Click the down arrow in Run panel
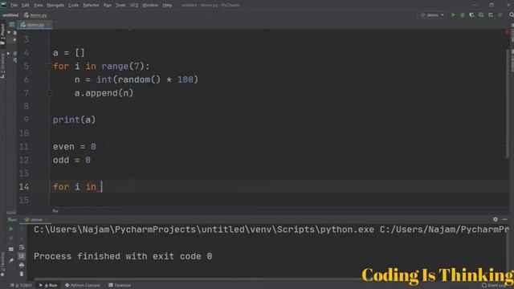514x289 pixels. pos(22,238)
